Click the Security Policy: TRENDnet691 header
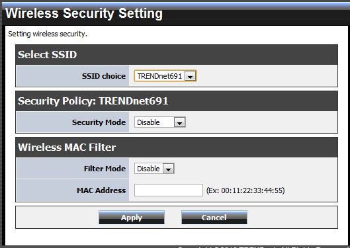Viewport: 350px width, 248px height. coord(93,101)
